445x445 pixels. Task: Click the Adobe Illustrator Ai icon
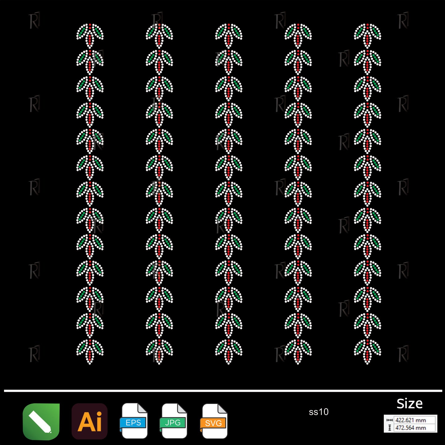click(x=90, y=422)
